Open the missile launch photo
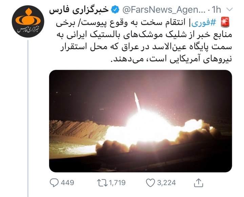Viewport: 244px width, 197px height. 141,121
